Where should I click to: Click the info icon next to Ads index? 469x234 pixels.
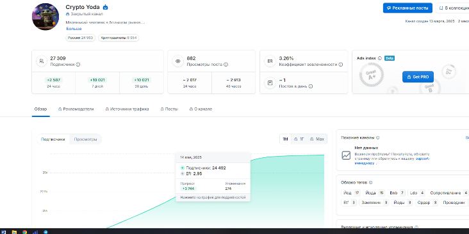tap(380, 58)
